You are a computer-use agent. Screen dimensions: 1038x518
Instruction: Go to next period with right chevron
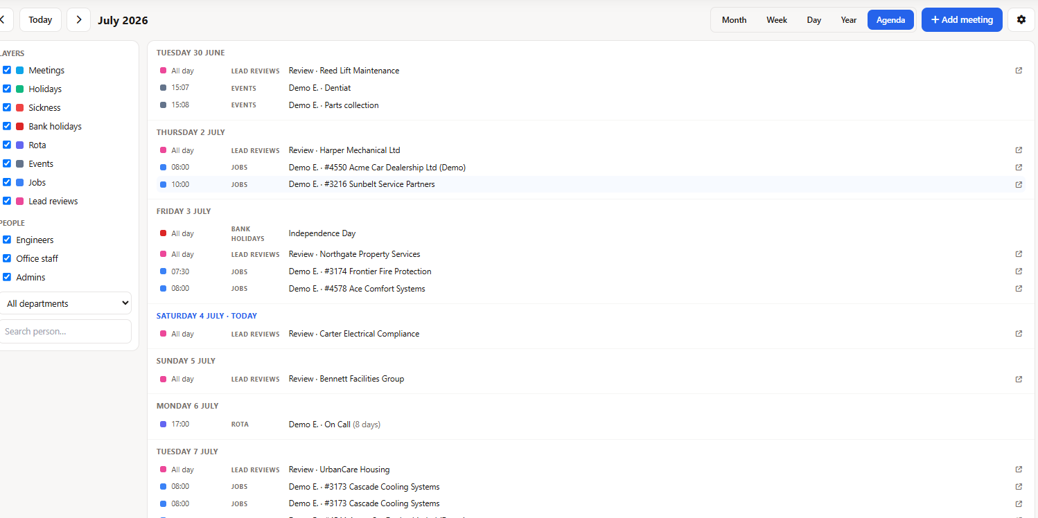79,19
